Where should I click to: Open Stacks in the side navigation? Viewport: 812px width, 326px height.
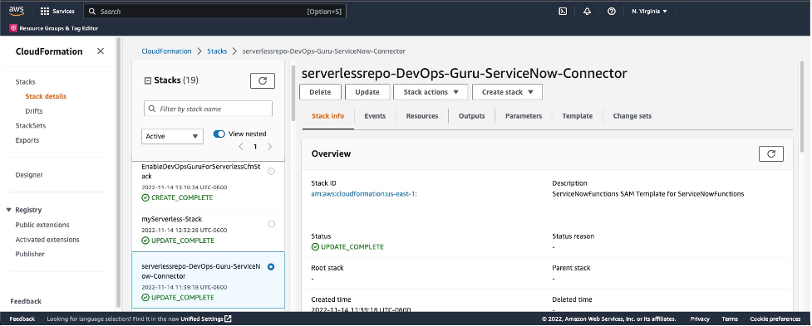pos(26,81)
